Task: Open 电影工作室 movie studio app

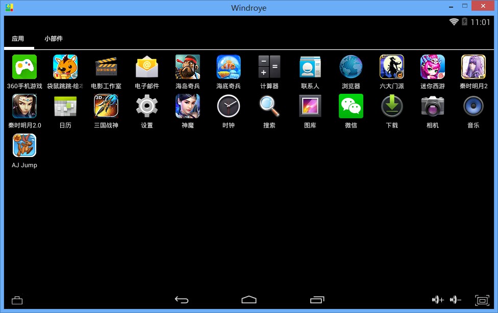Action: [106, 67]
